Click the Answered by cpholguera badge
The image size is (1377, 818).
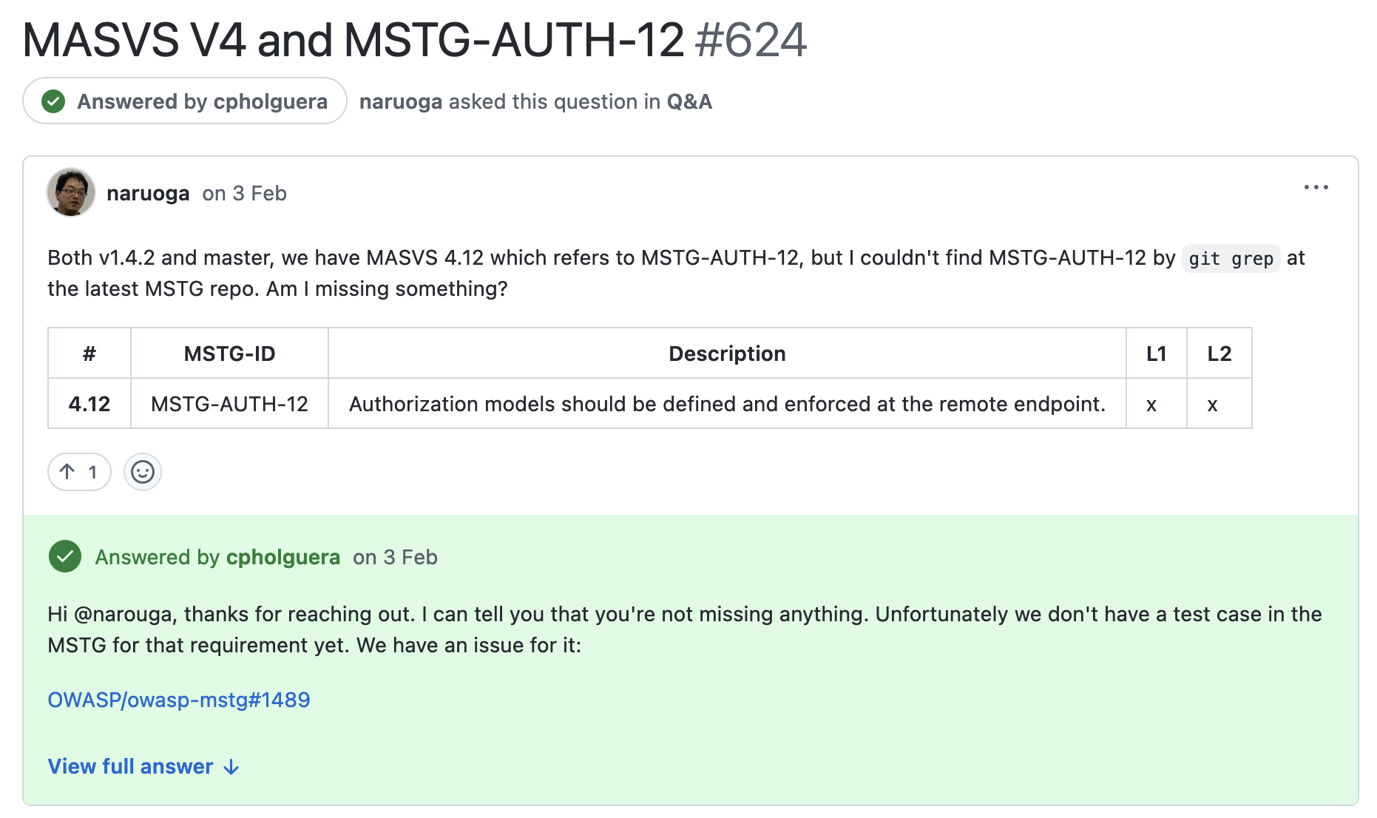point(185,101)
